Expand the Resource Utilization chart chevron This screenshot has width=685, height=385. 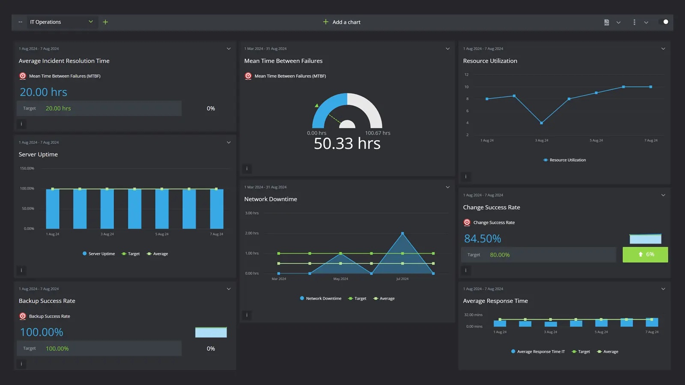tap(663, 48)
